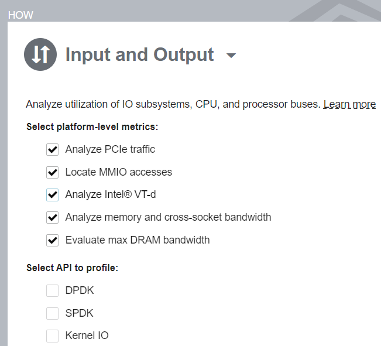Click the Input and Output arrows icon
Screen dimensions: 381x346
[40, 54]
